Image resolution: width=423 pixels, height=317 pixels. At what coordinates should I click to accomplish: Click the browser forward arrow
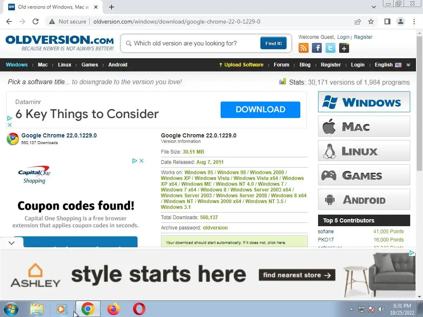(x=22, y=21)
